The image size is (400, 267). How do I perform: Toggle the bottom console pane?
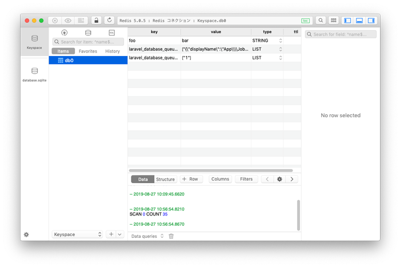point(359,21)
